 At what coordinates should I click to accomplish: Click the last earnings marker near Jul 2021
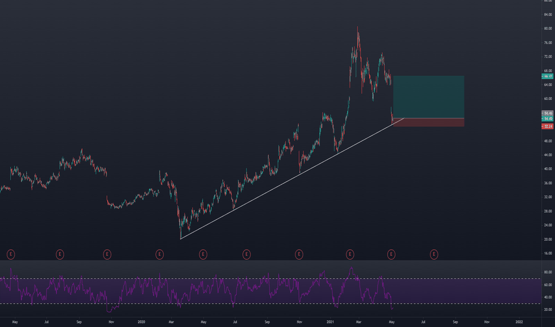[434, 254]
